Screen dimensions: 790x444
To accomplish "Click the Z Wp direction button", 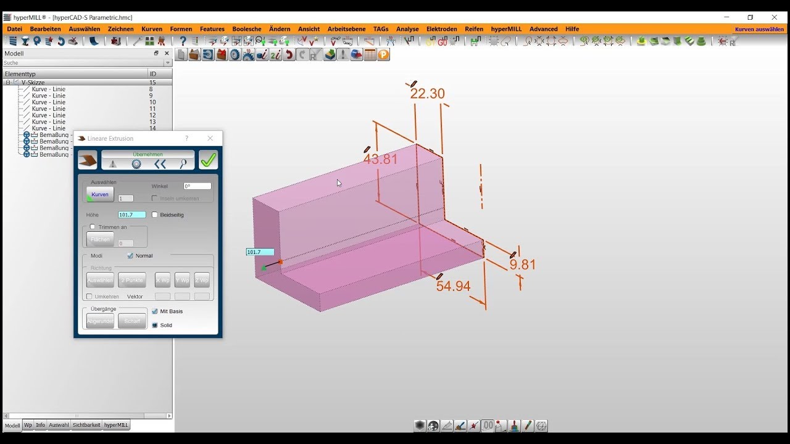I will click(x=202, y=280).
